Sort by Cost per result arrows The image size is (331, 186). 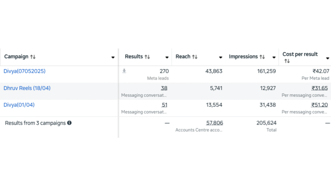click(287, 61)
